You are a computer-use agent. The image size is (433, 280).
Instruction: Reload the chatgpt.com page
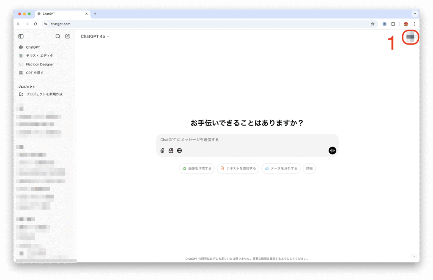point(36,24)
